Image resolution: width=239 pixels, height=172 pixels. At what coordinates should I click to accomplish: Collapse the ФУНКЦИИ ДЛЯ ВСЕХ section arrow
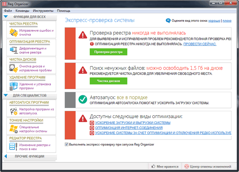coord(6,17)
